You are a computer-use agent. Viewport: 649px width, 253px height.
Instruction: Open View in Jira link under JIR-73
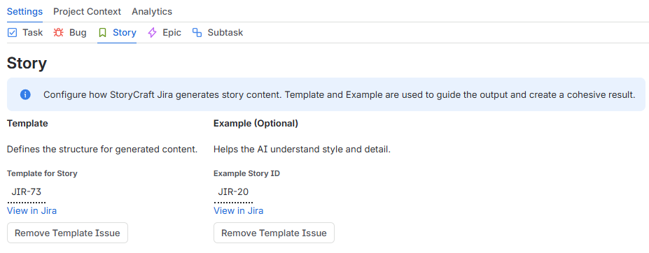point(32,211)
